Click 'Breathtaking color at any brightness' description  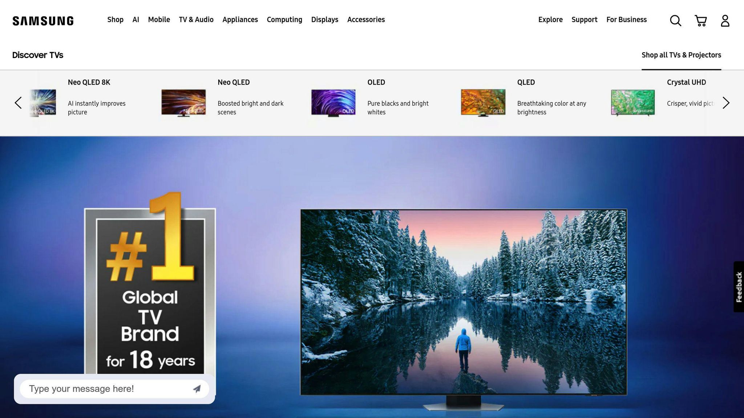point(551,108)
